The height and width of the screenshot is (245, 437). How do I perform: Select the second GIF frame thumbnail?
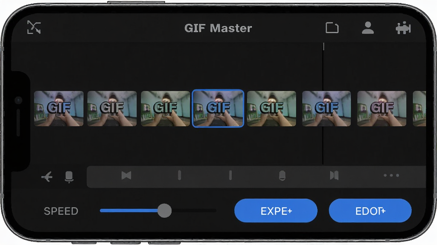(x=112, y=108)
